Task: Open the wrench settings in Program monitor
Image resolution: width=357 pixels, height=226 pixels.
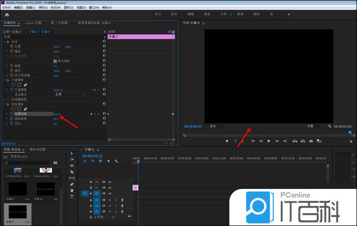Action: point(330,126)
